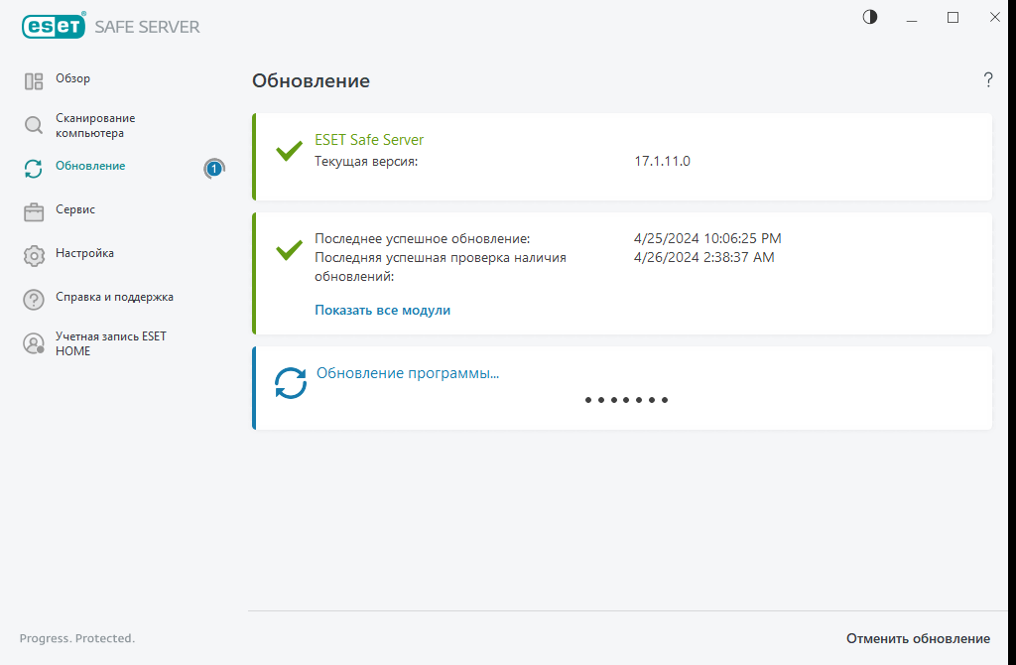
Task: Open help with the question mark at top right
Action: click(987, 79)
